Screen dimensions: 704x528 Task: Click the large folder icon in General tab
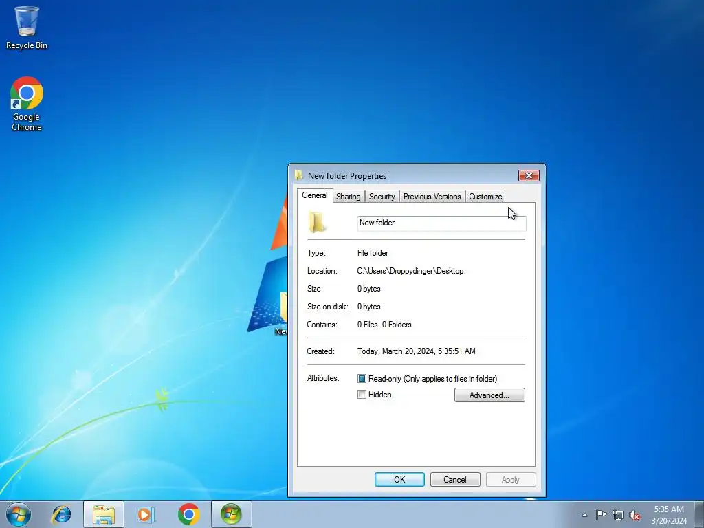317,223
